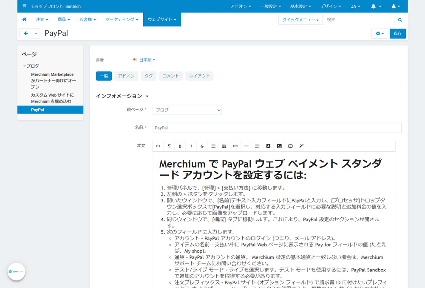Apply strikethrough formatting in editor
This screenshot has width=425, height=288.
[x=202, y=146]
